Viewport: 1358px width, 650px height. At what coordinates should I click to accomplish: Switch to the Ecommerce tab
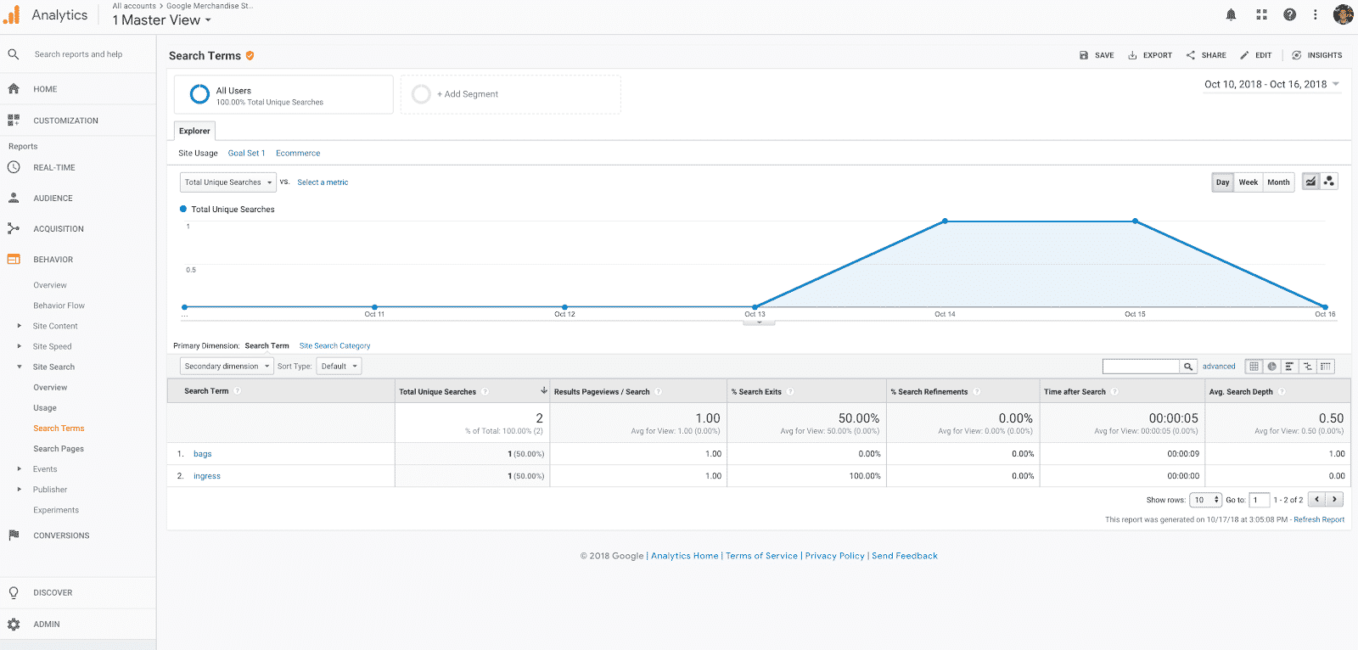tap(298, 154)
